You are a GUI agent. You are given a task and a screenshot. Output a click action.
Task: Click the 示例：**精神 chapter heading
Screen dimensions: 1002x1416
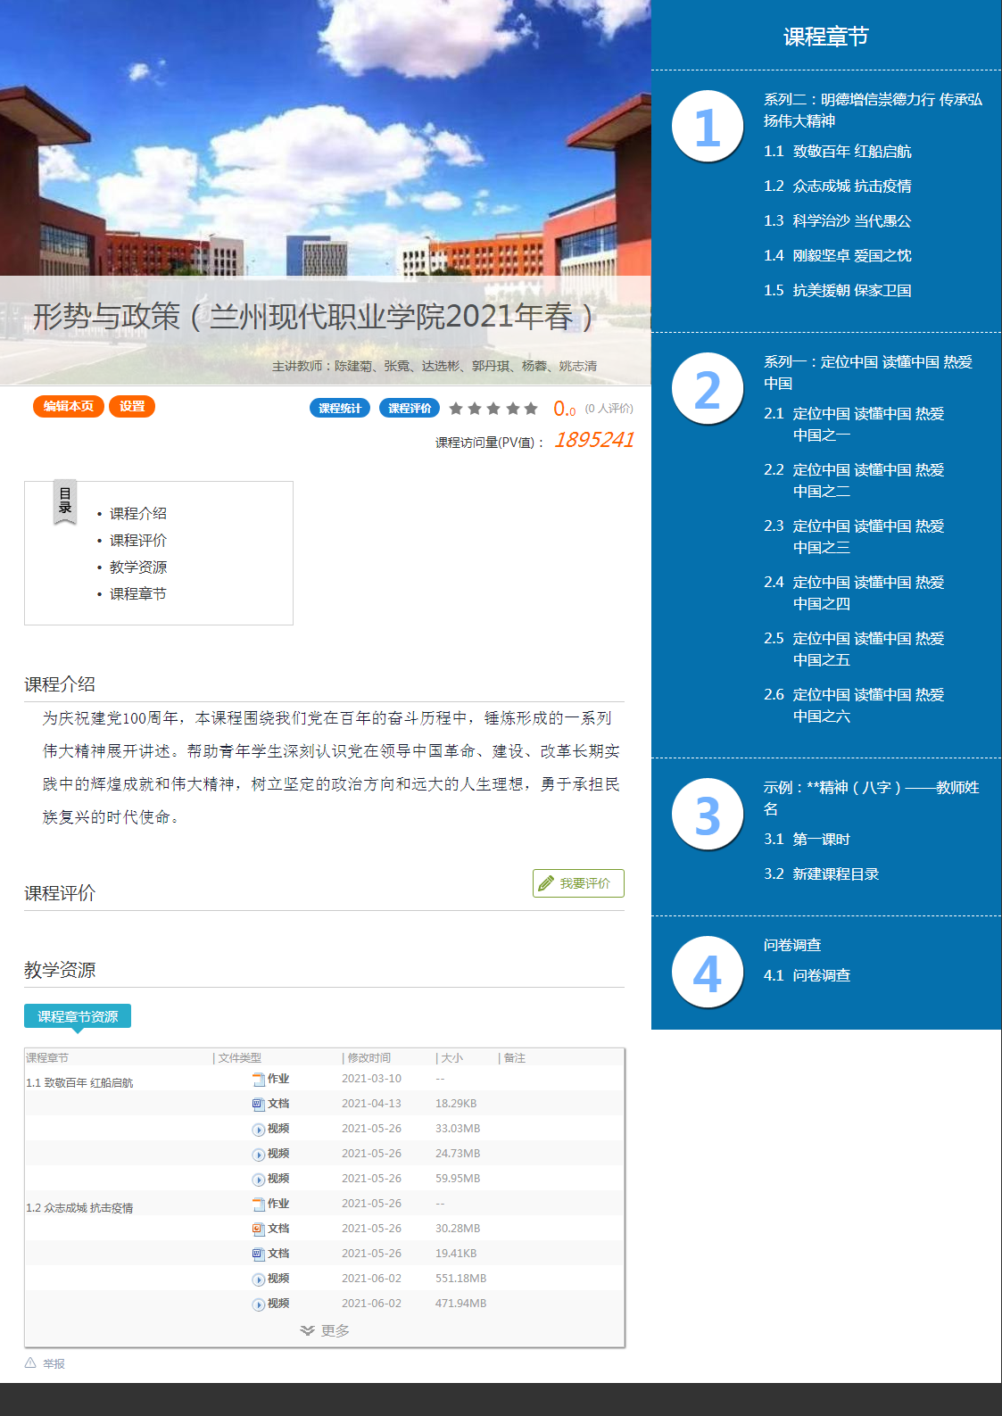[x=872, y=798]
